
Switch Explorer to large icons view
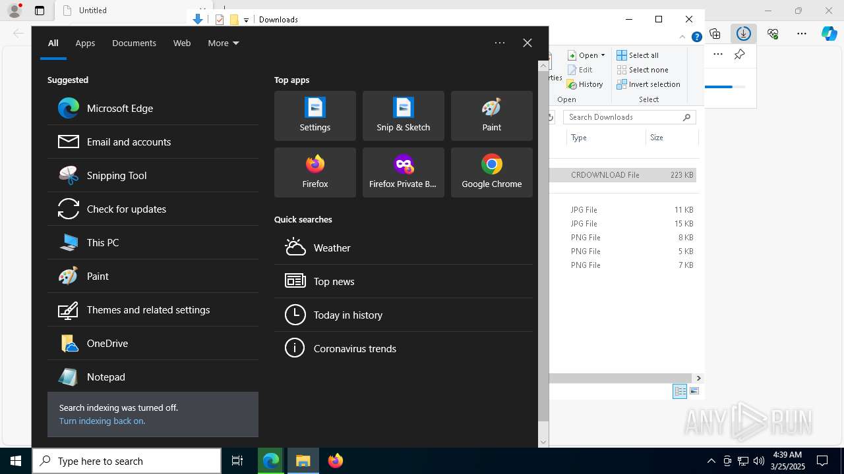(694, 391)
